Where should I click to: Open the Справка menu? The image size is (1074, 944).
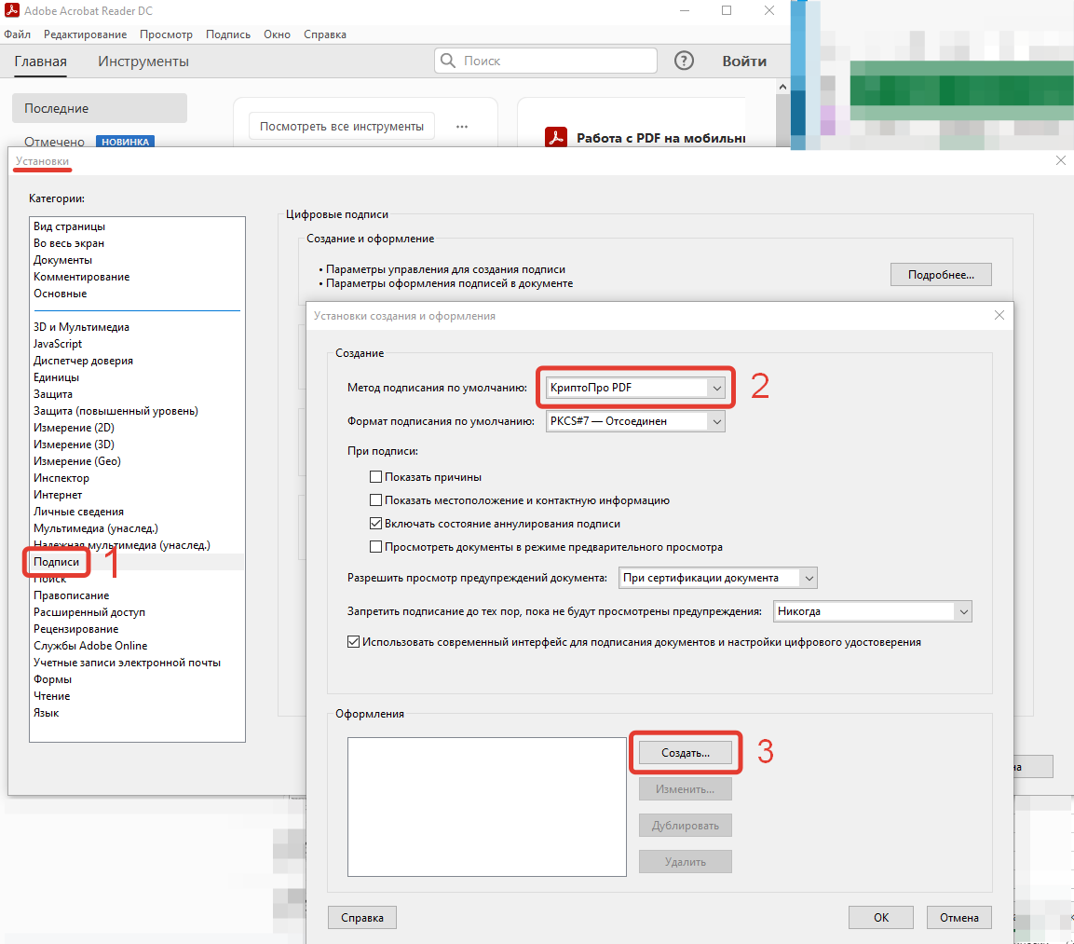(x=325, y=34)
